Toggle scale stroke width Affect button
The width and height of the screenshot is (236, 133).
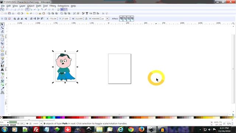(x=121, y=19)
